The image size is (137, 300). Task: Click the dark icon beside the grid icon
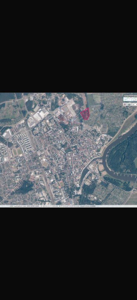click(129, 105)
